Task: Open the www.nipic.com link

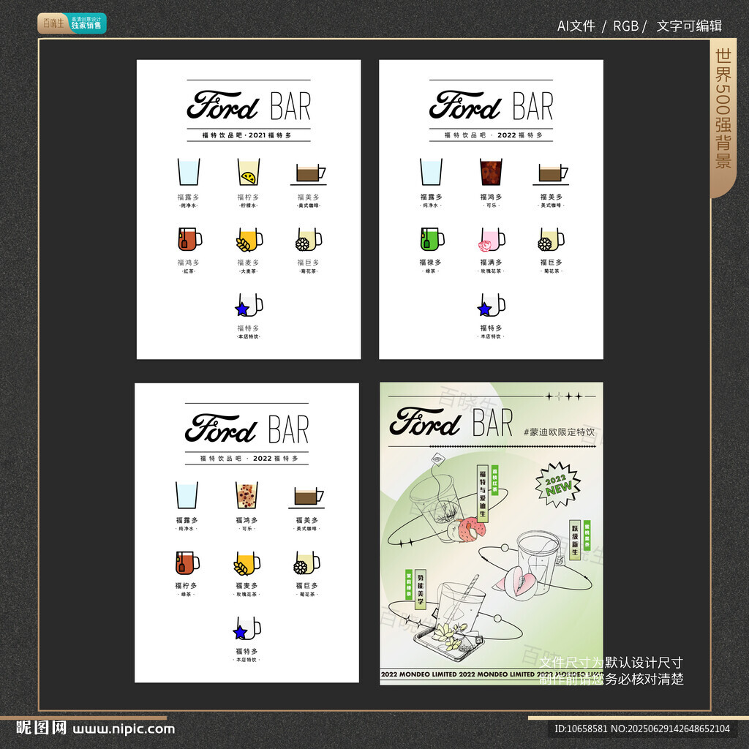Action: [x=124, y=729]
